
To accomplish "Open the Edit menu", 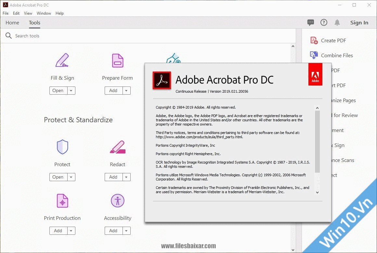I will pos(16,13).
